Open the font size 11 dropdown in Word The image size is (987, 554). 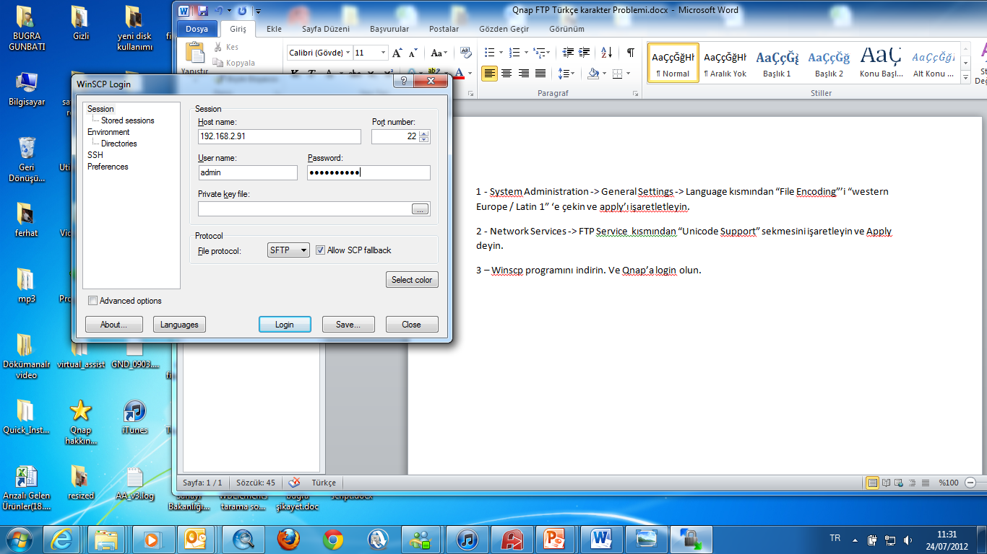click(382, 53)
